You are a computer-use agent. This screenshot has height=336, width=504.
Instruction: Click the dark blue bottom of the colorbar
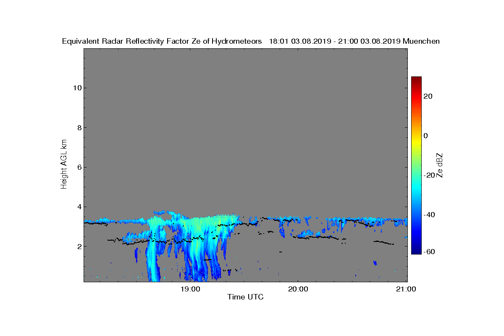pos(416,252)
